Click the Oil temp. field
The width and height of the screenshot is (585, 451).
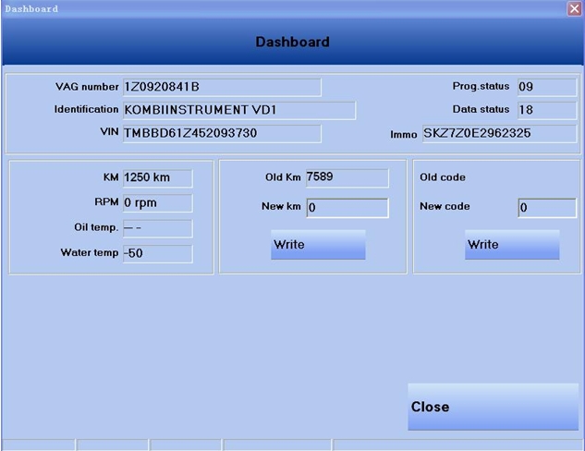pyautogui.click(x=157, y=228)
